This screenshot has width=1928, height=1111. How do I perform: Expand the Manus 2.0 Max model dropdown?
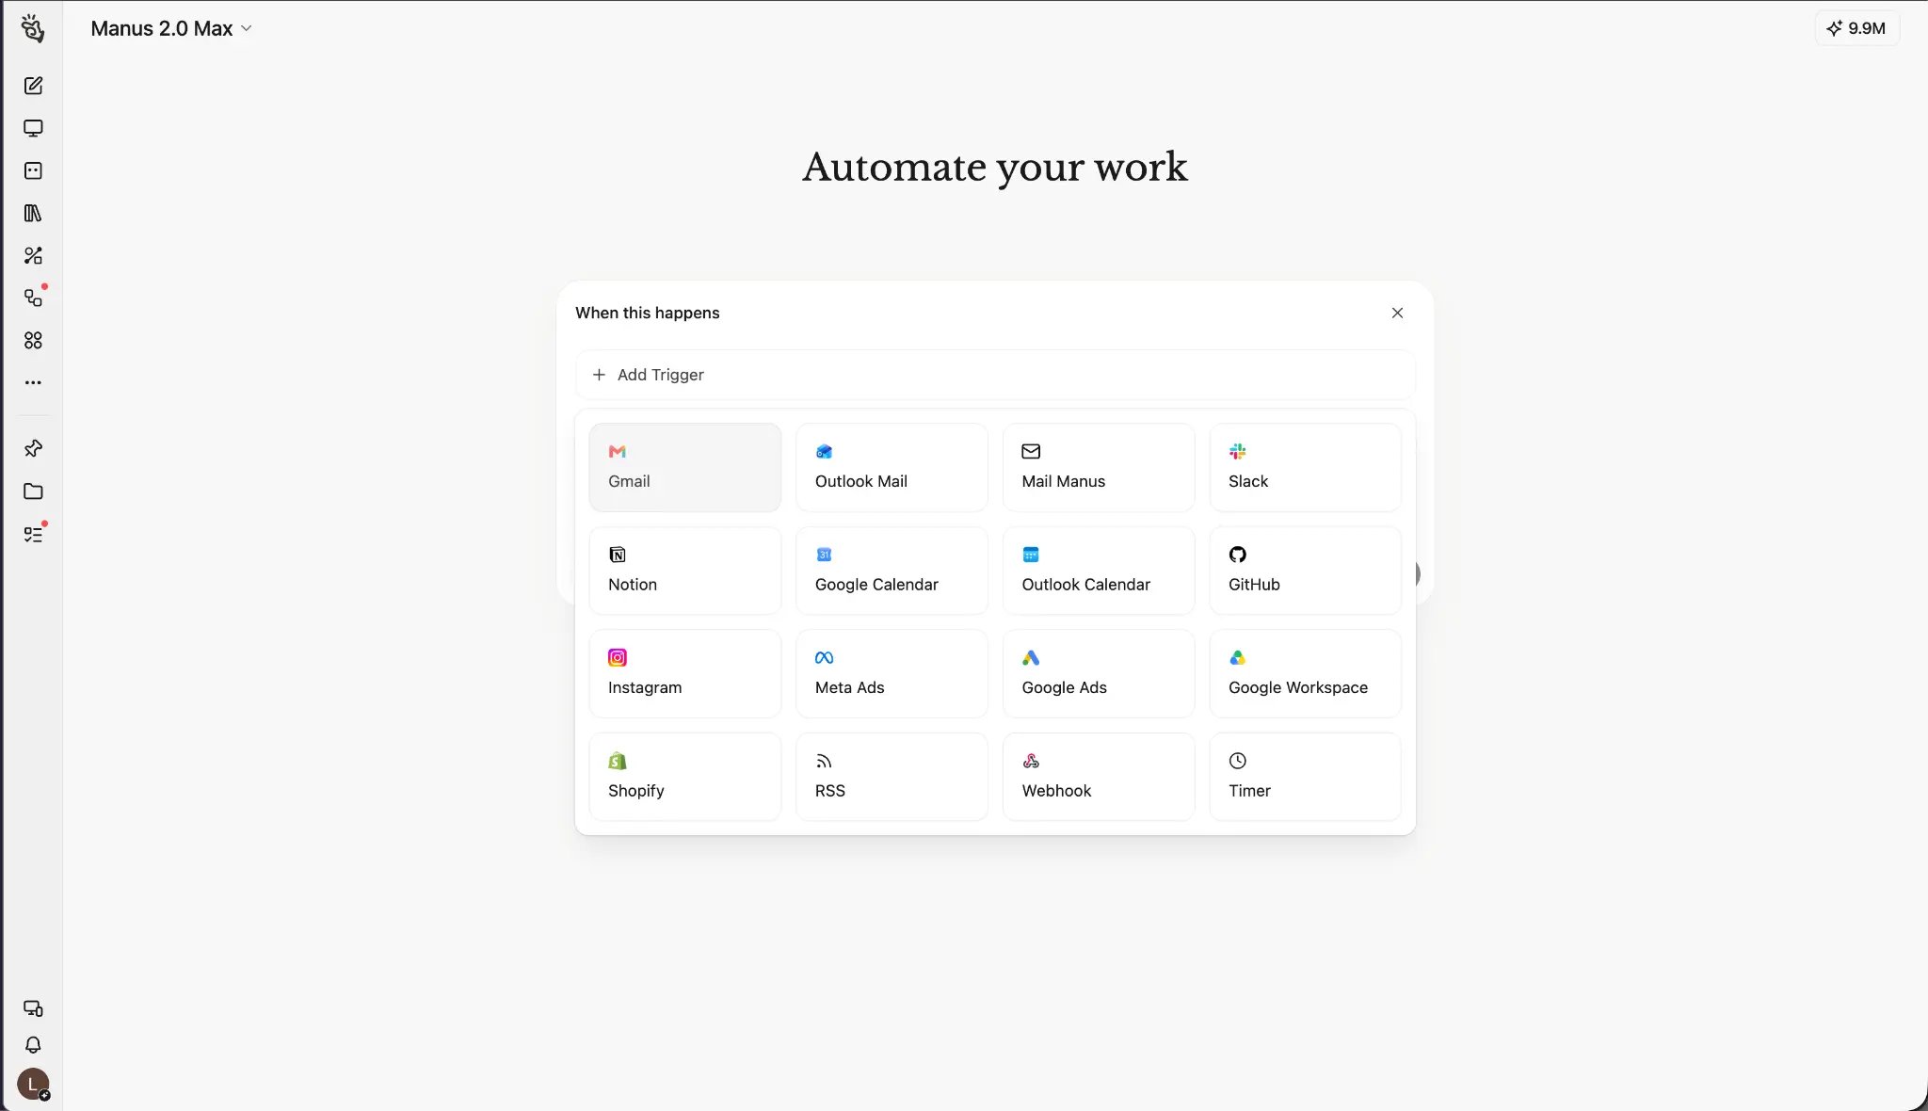tap(171, 28)
